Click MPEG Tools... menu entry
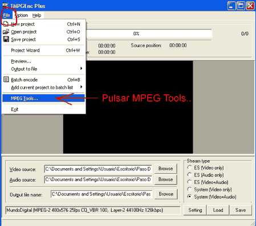 [x=44, y=98]
